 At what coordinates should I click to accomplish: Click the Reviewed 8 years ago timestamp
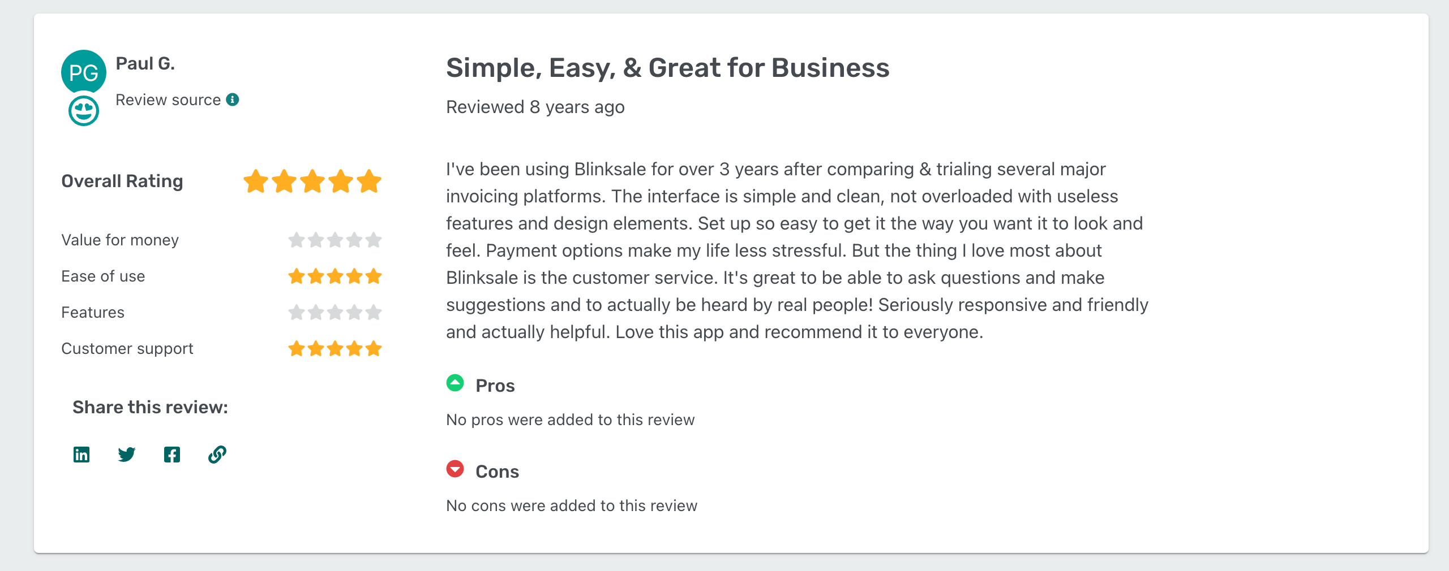535,106
